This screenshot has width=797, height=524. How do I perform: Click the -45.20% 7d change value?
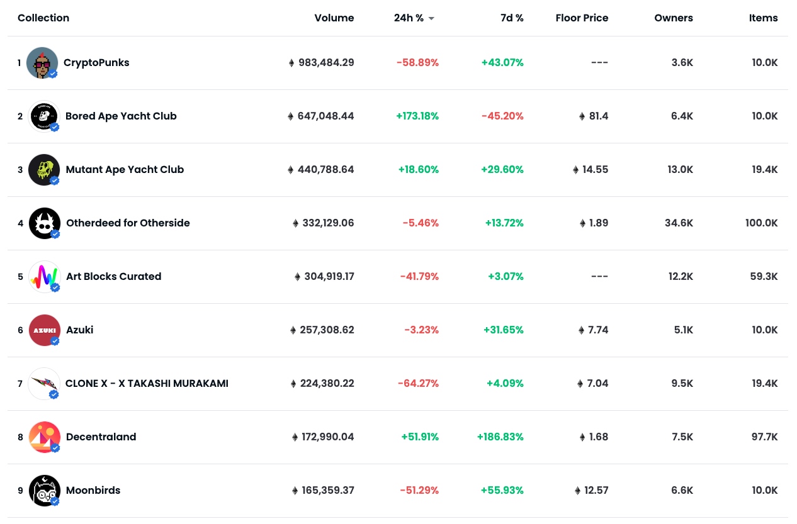click(502, 116)
